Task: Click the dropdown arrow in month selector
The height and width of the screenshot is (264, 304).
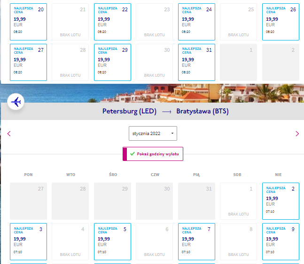Action: [x=172, y=133]
